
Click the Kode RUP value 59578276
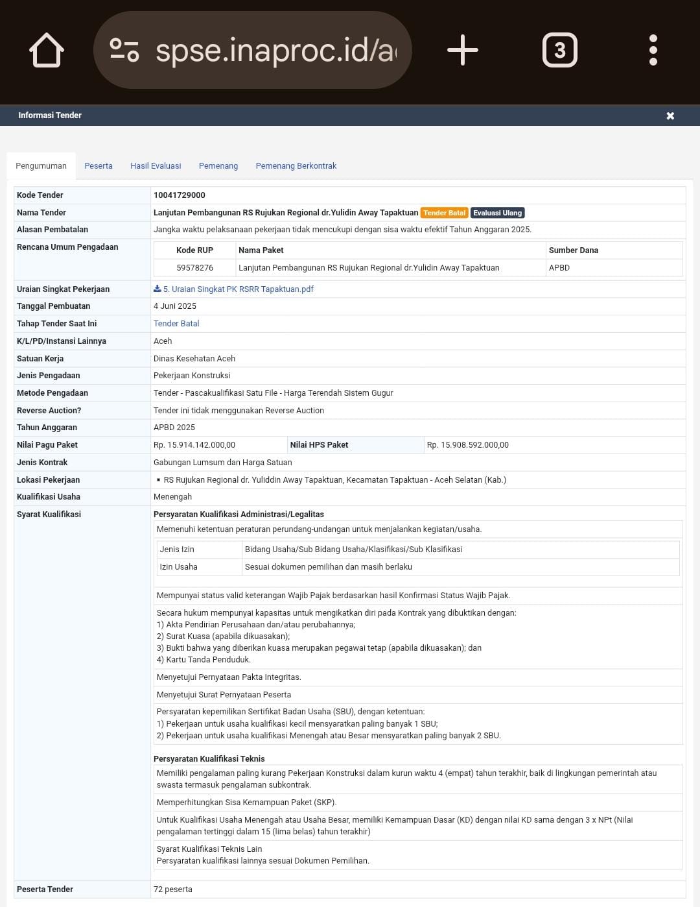tap(194, 268)
